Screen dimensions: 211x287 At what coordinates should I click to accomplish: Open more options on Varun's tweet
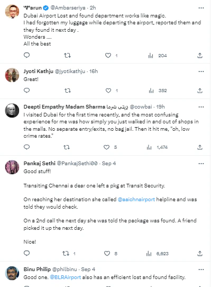tap(201, 8)
